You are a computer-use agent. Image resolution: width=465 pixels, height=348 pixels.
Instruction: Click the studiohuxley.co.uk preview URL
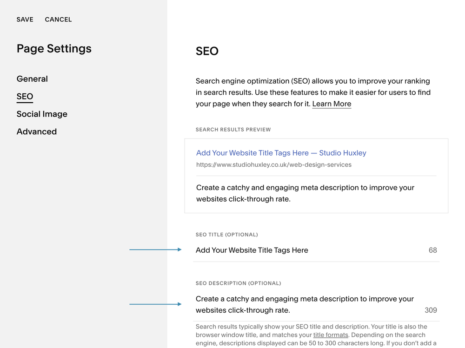(273, 165)
